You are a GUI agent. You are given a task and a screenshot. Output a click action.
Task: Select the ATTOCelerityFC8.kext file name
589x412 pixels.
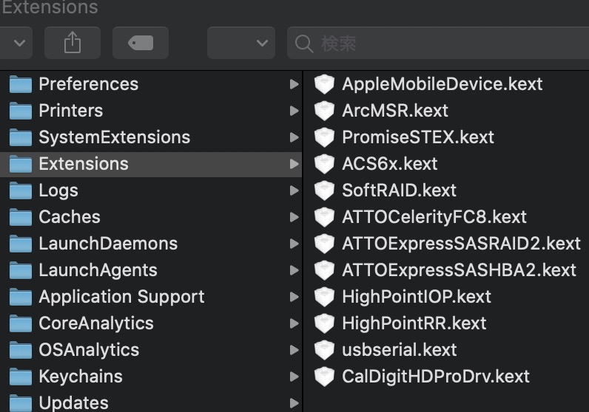[x=434, y=217]
